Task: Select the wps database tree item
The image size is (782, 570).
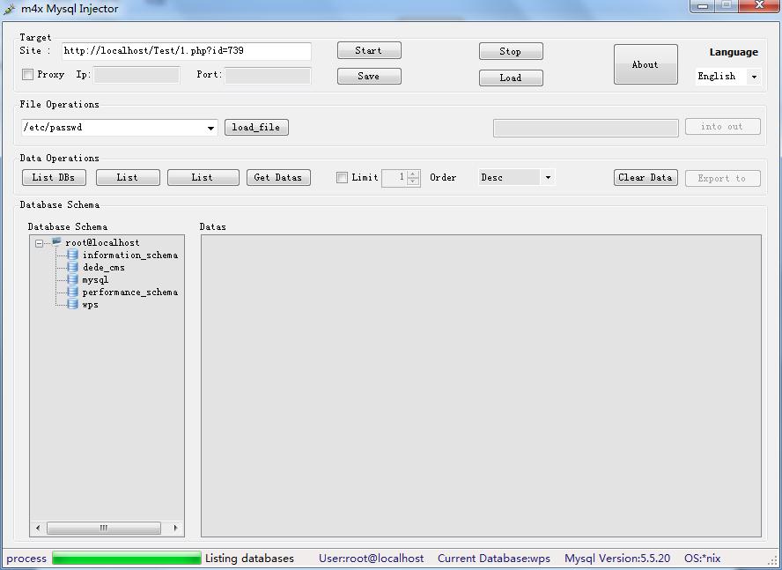Action: [91, 305]
